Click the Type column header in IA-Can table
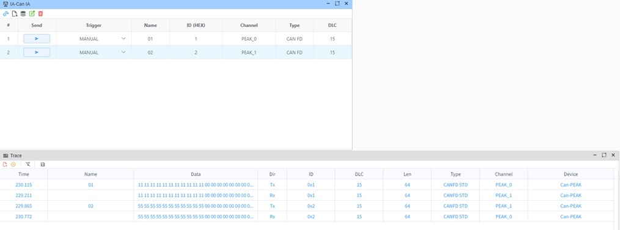620x230 pixels. (294, 25)
